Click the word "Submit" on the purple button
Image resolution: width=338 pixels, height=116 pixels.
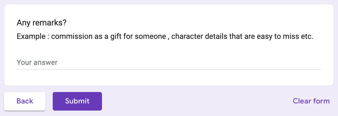point(77,101)
